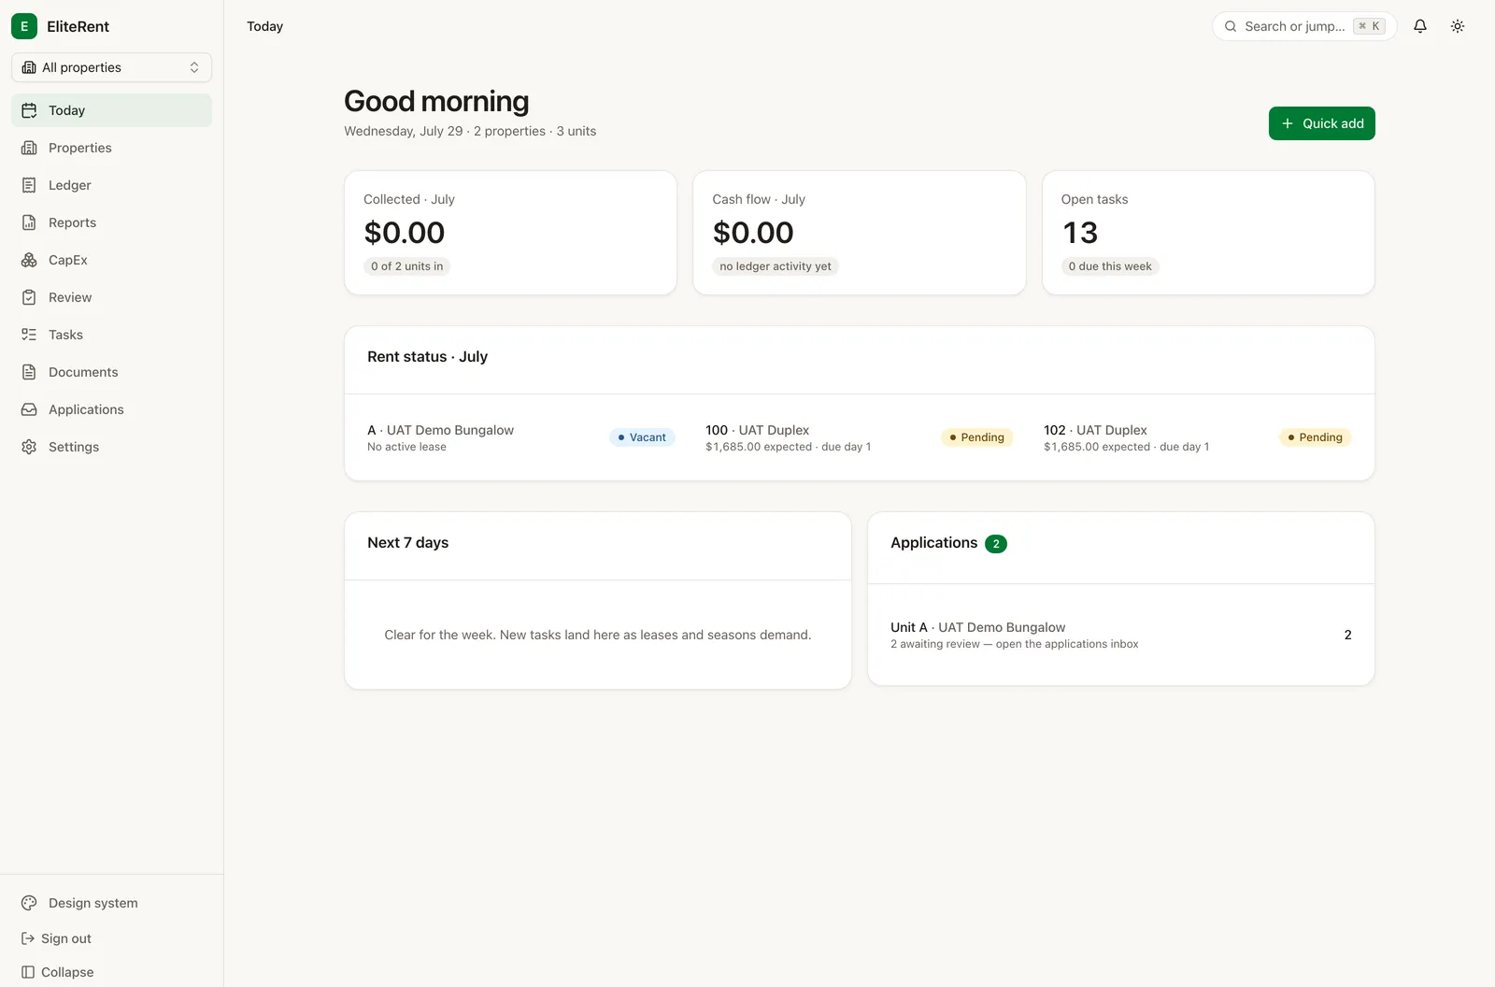The width and height of the screenshot is (1495, 987).
Task: Click Sign out link
Action: pyautogui.click(x=66, y=938)
